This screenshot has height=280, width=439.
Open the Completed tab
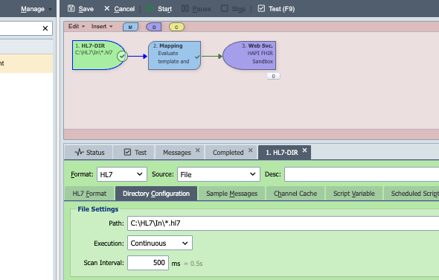228,153
